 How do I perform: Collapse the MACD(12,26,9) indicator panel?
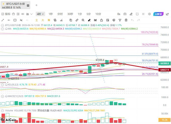3,96
